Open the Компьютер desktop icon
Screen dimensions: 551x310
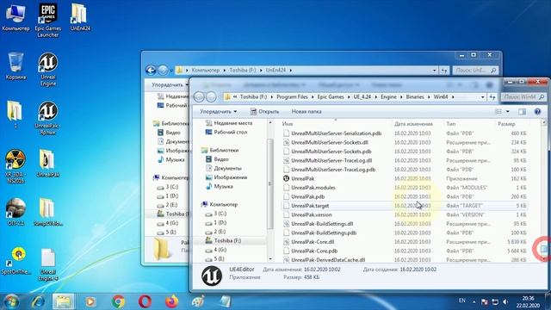point(15,17)
